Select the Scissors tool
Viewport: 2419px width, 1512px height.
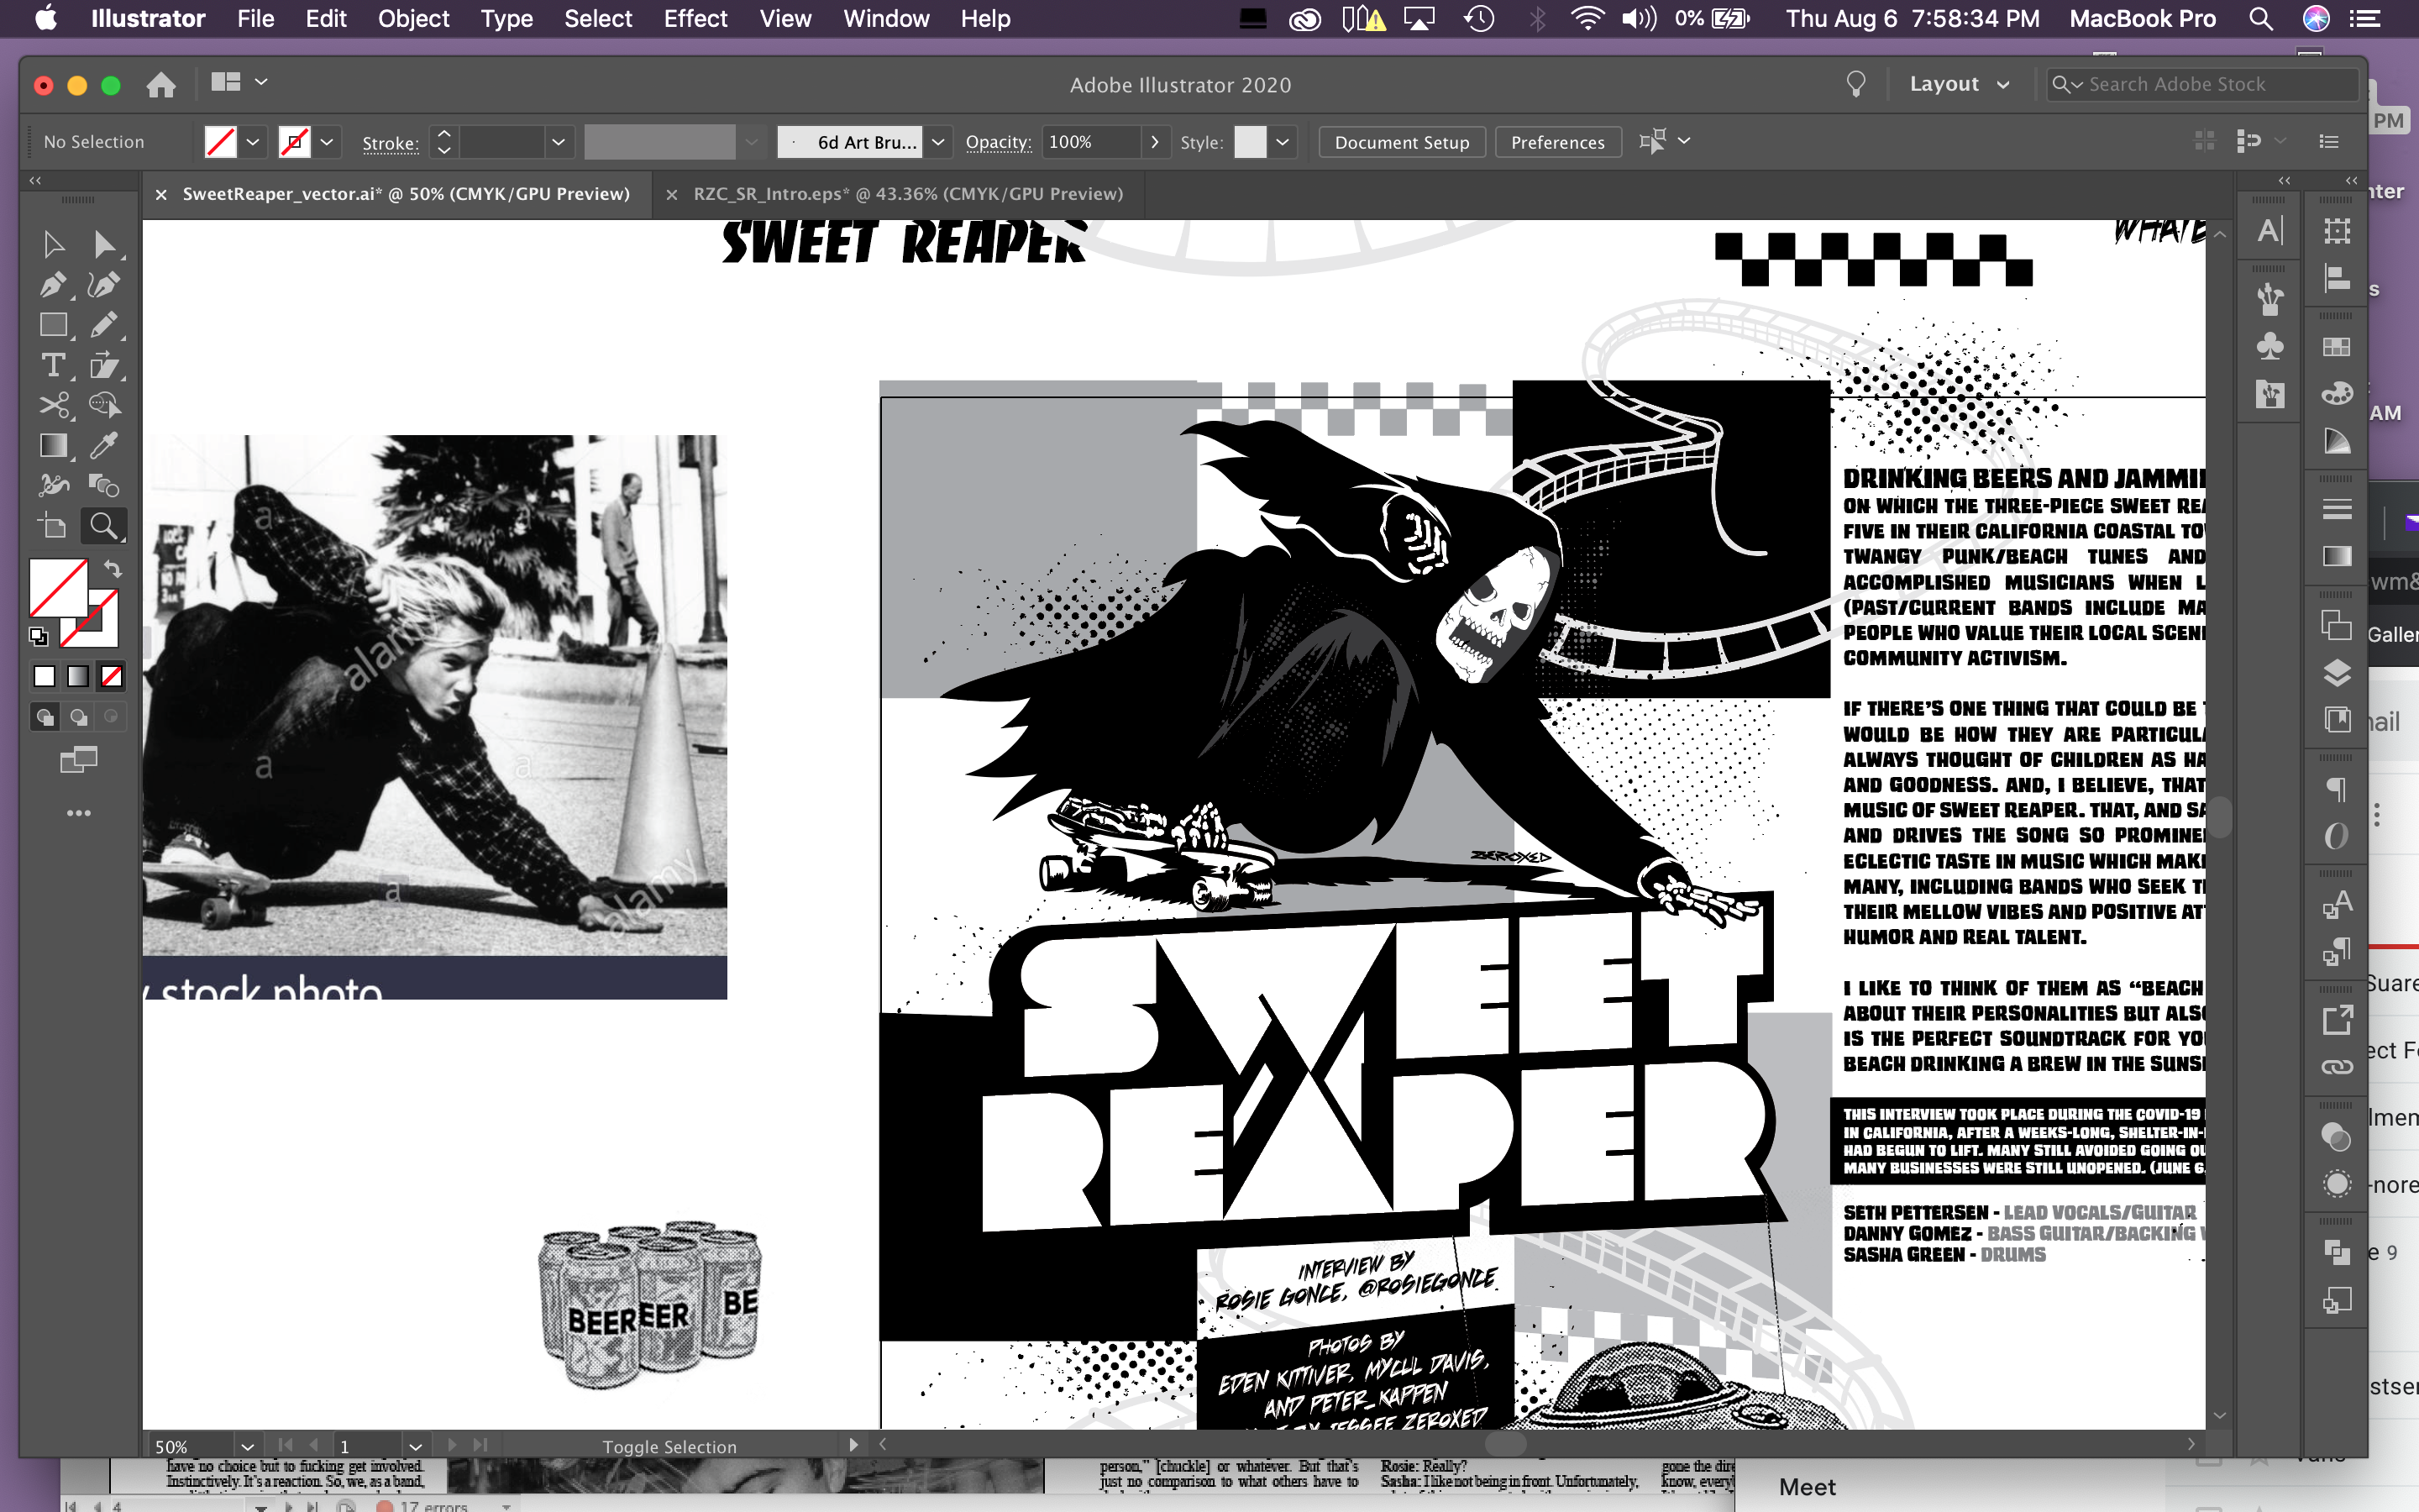click(x=55, y=405)
